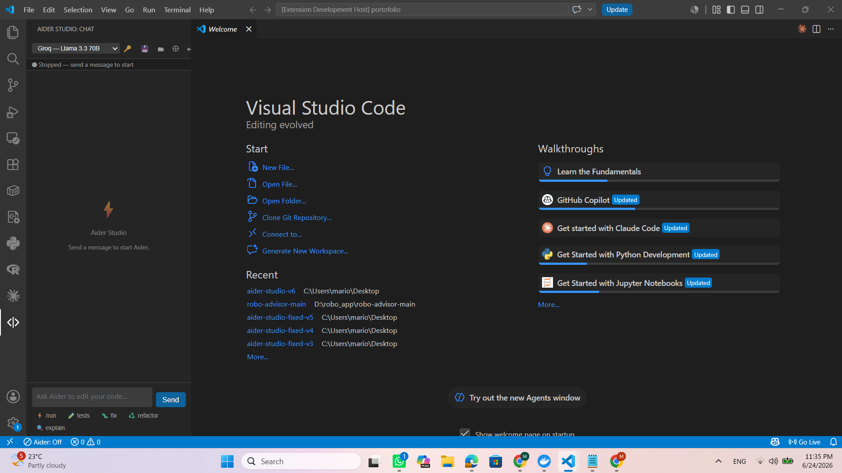Viewport: 842px width, 473px height.
Task: Expand Get Started with Jupyter Notebooks walkthrough
Action: [659, 283]
